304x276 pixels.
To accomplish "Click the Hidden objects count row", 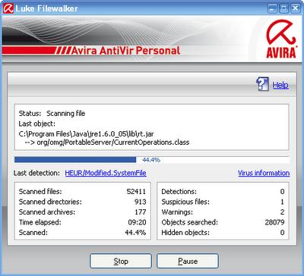I will [x=223, y=233].
